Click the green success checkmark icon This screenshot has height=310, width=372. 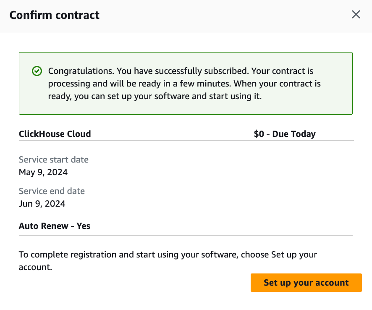click(x=37, y=71)
